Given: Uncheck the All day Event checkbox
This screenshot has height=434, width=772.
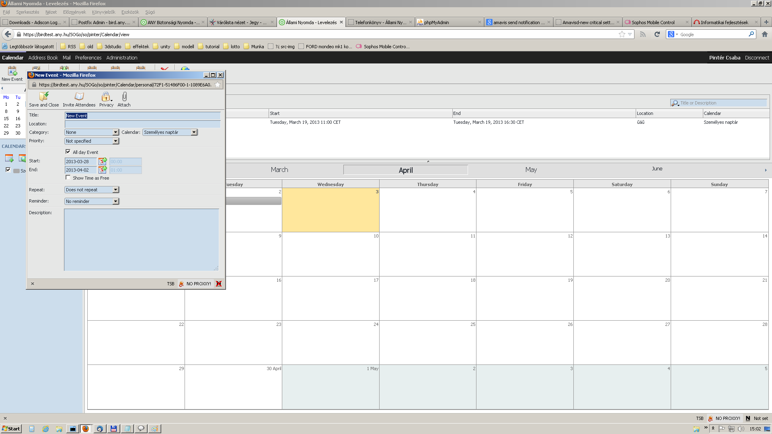Looking at the screenshot, I should click(68, 151).
